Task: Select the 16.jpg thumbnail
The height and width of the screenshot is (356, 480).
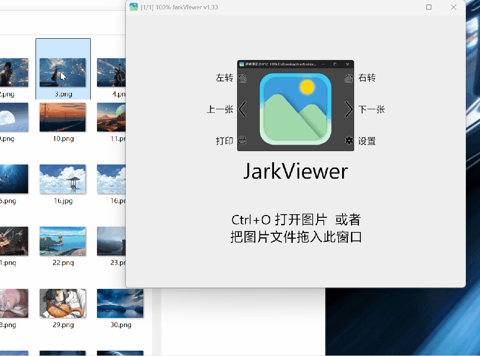Action: [63, 180]
